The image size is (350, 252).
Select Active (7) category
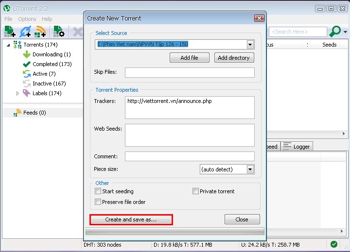pos(44,74)
